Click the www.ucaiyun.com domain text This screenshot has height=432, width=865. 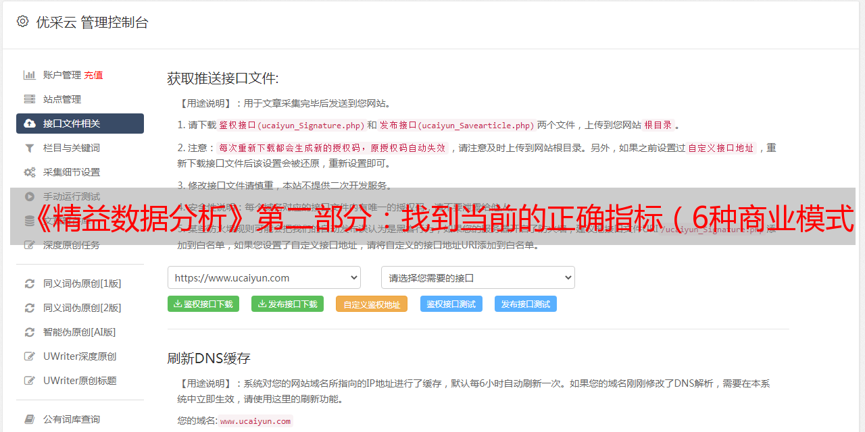pyautogui.click(x=255, y=421)
